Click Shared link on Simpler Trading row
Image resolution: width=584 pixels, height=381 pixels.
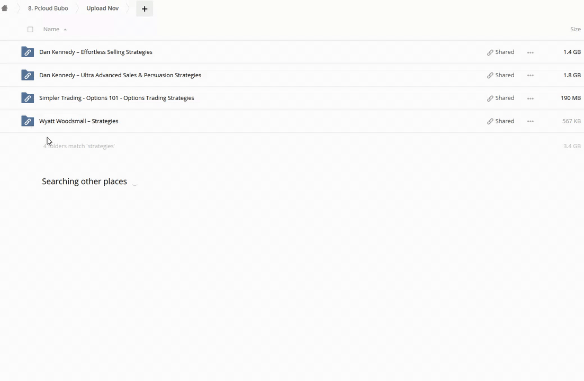click(501, 98)
